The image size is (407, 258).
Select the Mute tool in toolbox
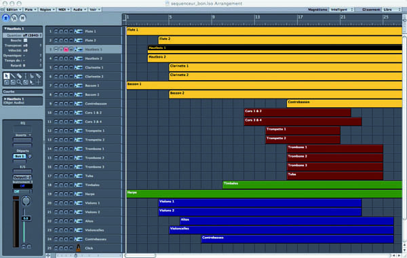(13, 82)
